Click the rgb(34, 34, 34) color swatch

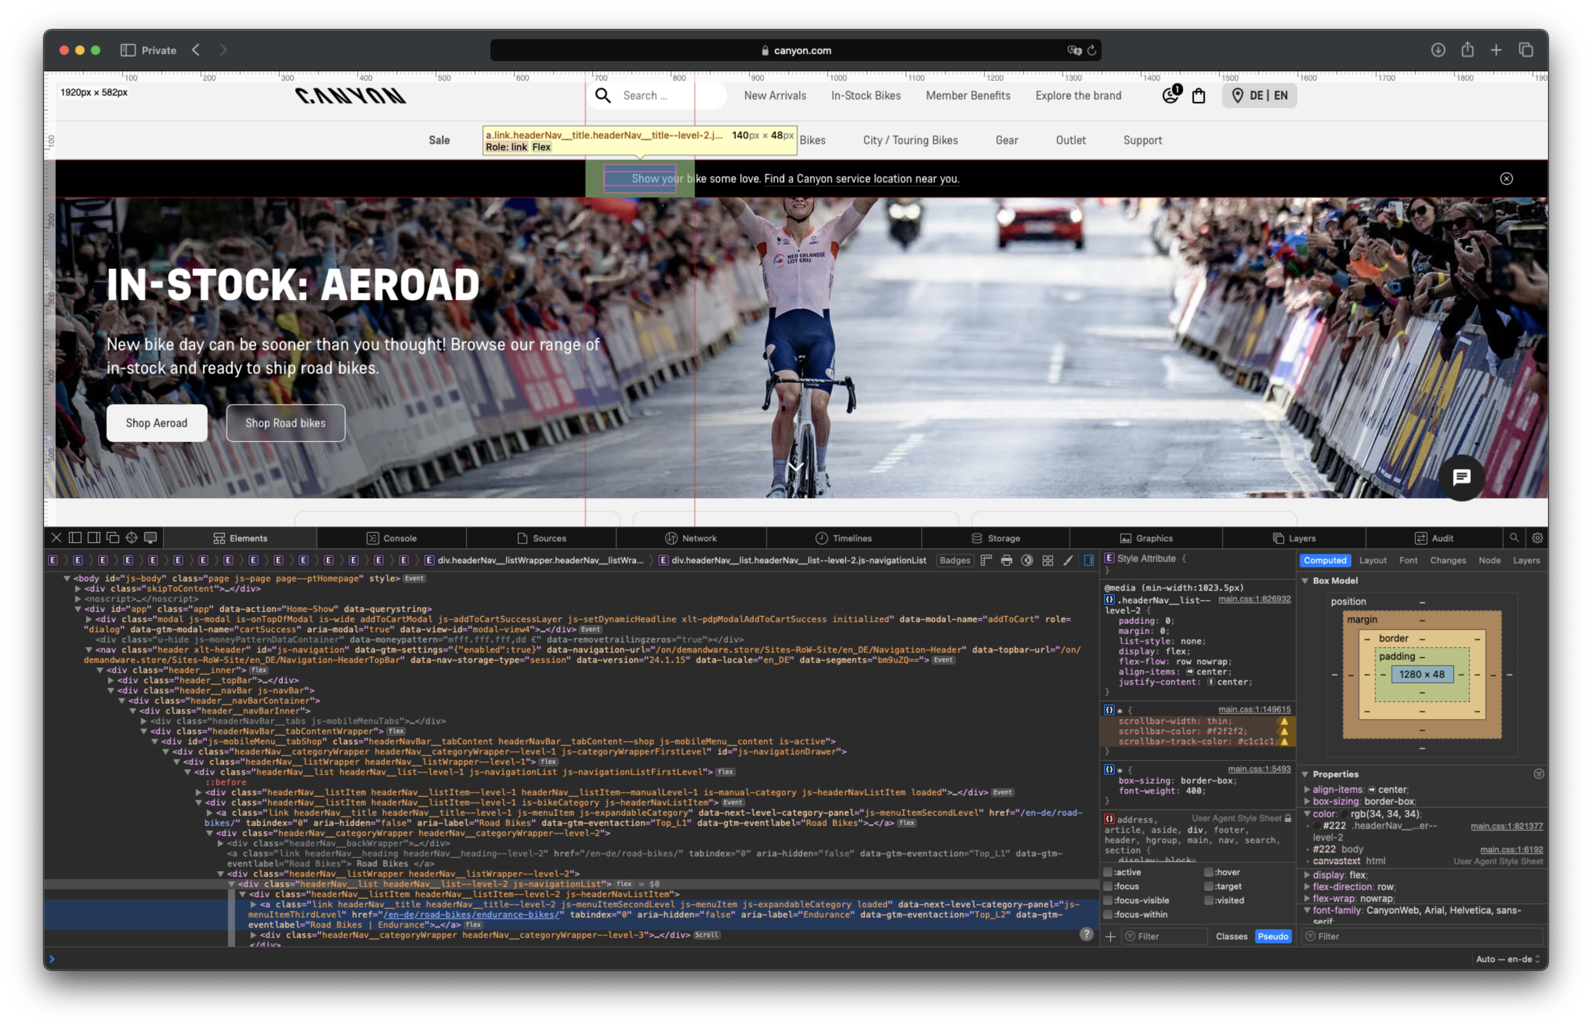tap(1344, 814)
